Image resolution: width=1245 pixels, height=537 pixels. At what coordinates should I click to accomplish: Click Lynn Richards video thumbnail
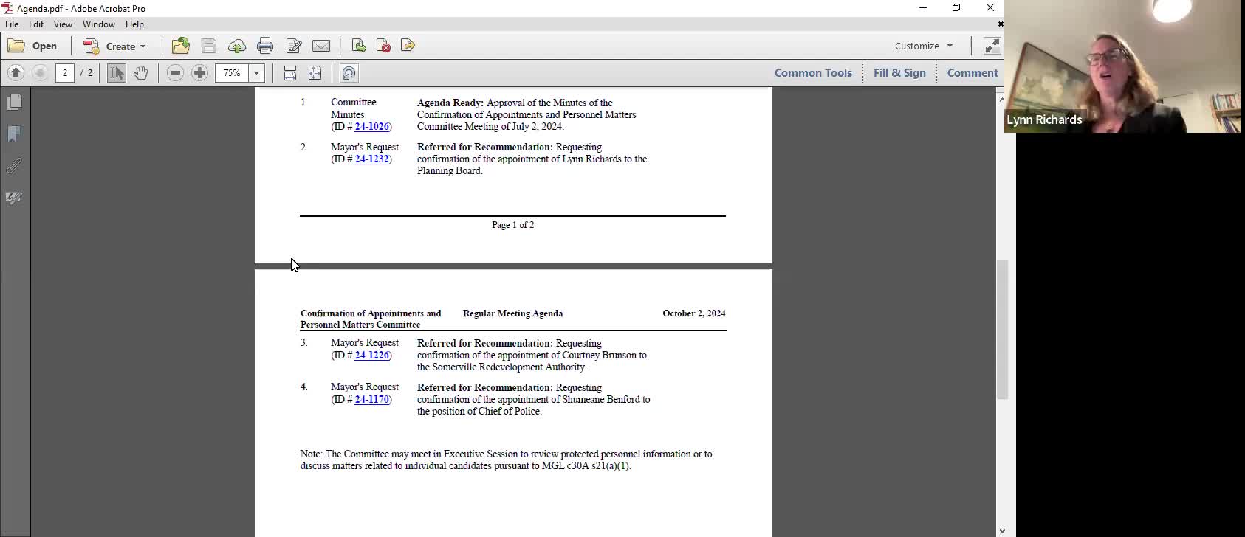(1122, 66)
